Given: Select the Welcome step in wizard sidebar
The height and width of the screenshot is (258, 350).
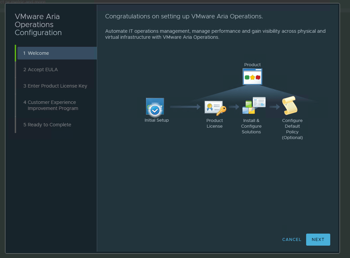Looking at the screenshot, I should 57,53.
